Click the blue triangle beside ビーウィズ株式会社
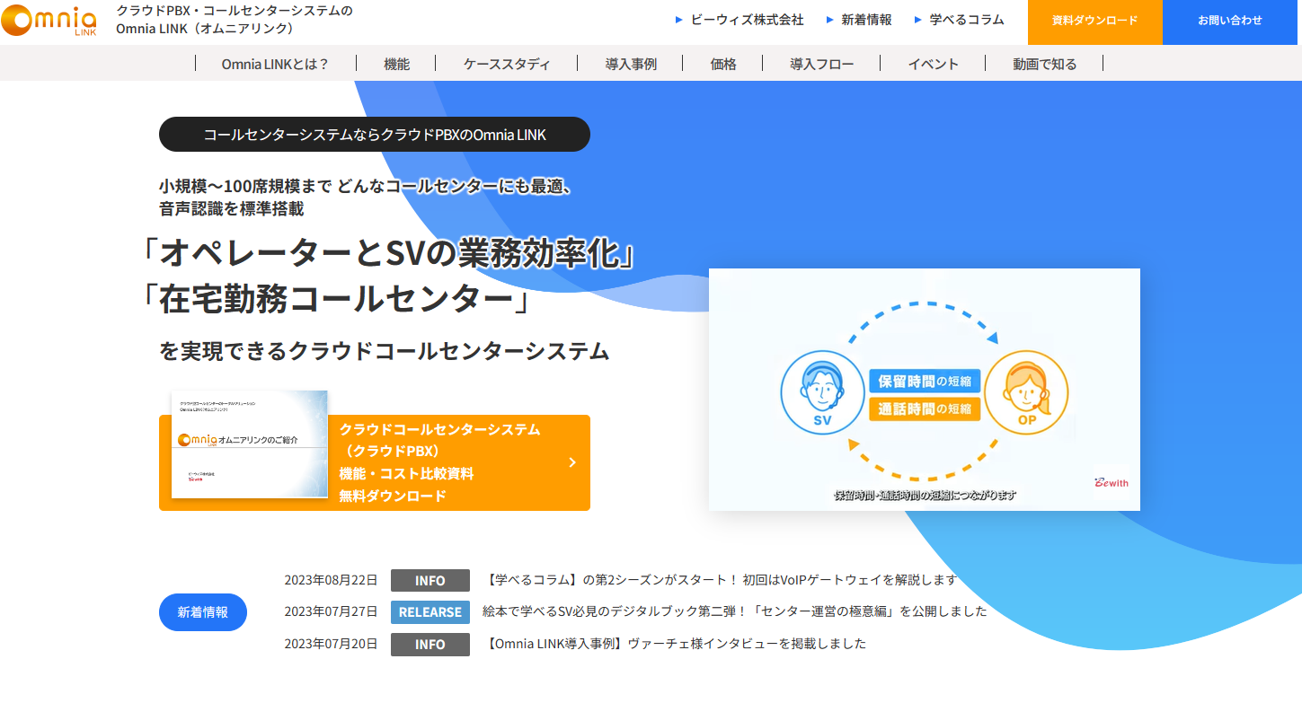Image resolution: width=1302 pixels, height=703 pixels. [678, 20]
